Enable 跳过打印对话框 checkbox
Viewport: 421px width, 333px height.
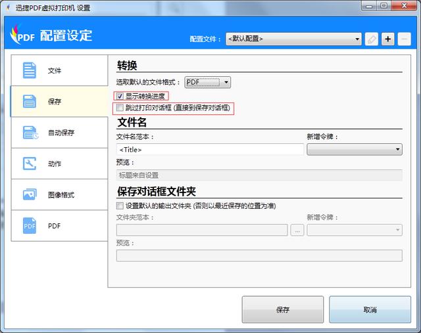[x=120, y=107]
